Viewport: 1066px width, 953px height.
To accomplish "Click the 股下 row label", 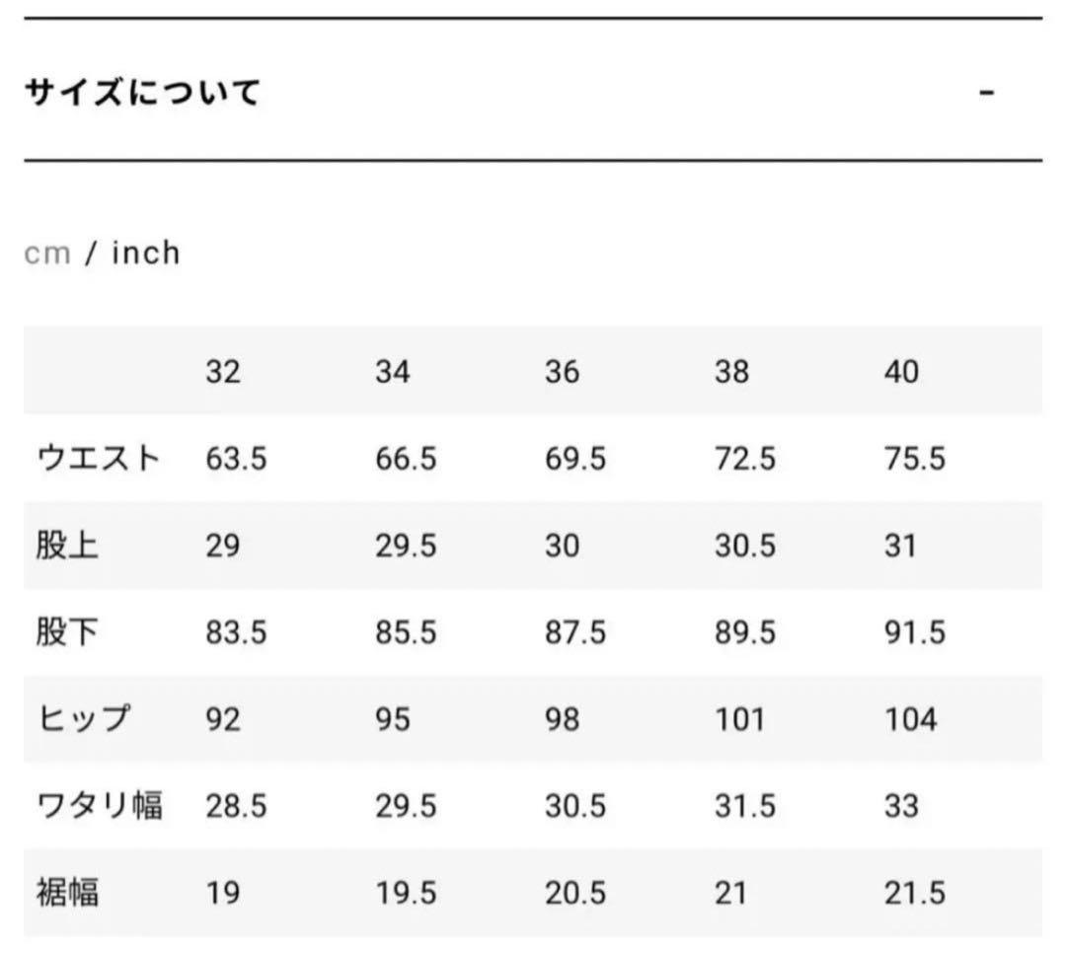I will point(67,632).
